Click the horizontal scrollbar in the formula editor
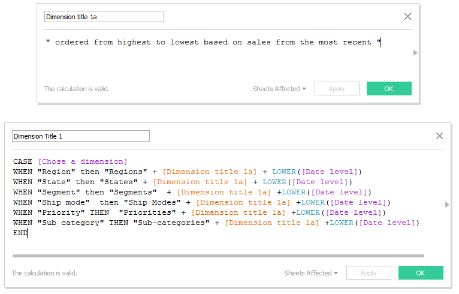The width and height of the screenshot is (459, 294). 218,256
